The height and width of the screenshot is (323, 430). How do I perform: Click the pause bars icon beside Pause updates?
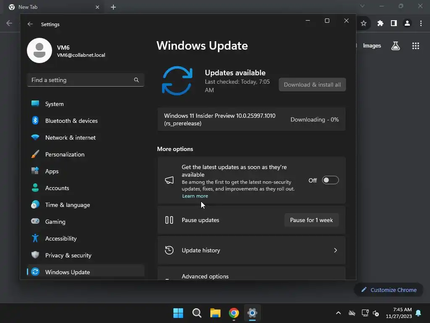point(169,220)
